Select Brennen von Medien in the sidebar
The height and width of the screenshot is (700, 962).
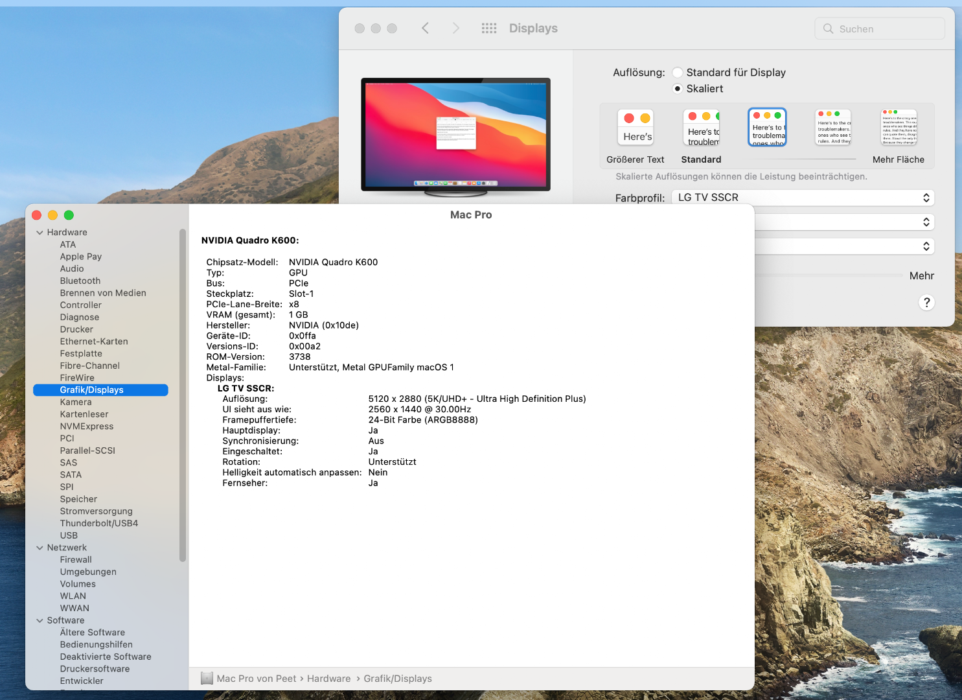[x=103, y=293]
